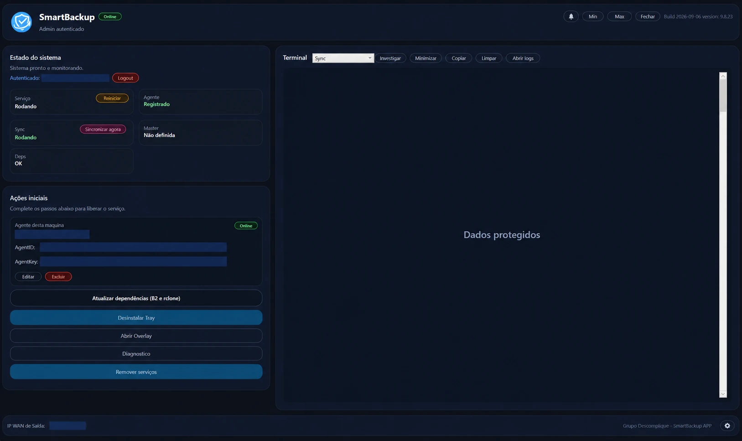Click the Min window button
The width and height of the screenshot is (742, 441).
[x=593, y=16]
